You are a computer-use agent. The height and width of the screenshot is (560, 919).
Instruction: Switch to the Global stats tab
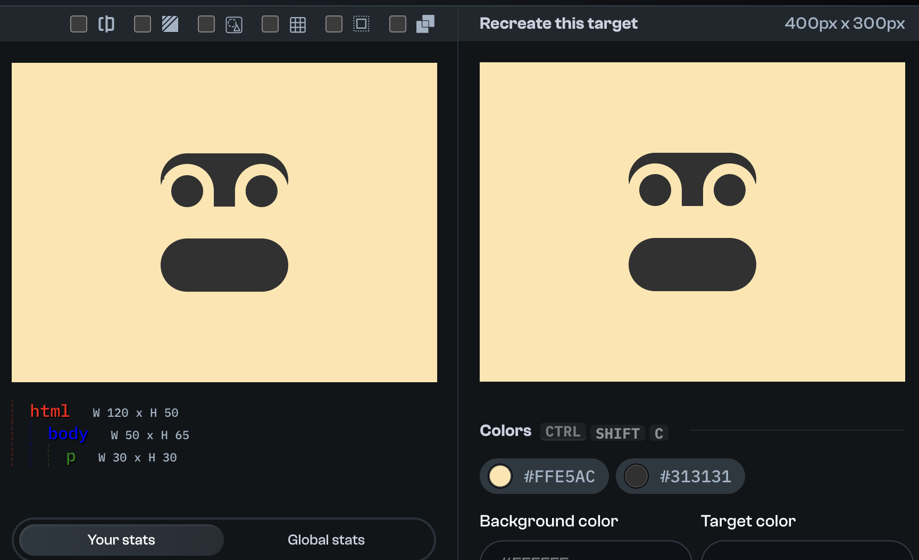click(326, 539)
